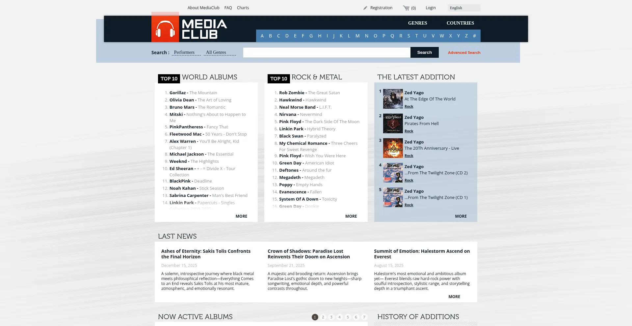Open the All Genres search filter

coord(220,53)
